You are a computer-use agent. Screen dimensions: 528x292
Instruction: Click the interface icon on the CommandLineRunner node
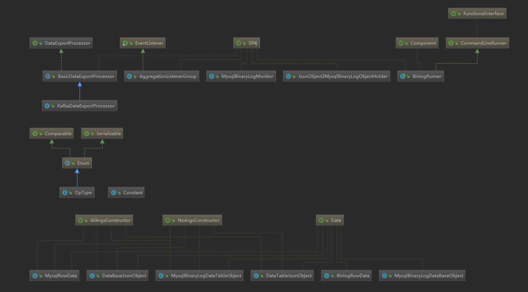(x=451, y=43)
